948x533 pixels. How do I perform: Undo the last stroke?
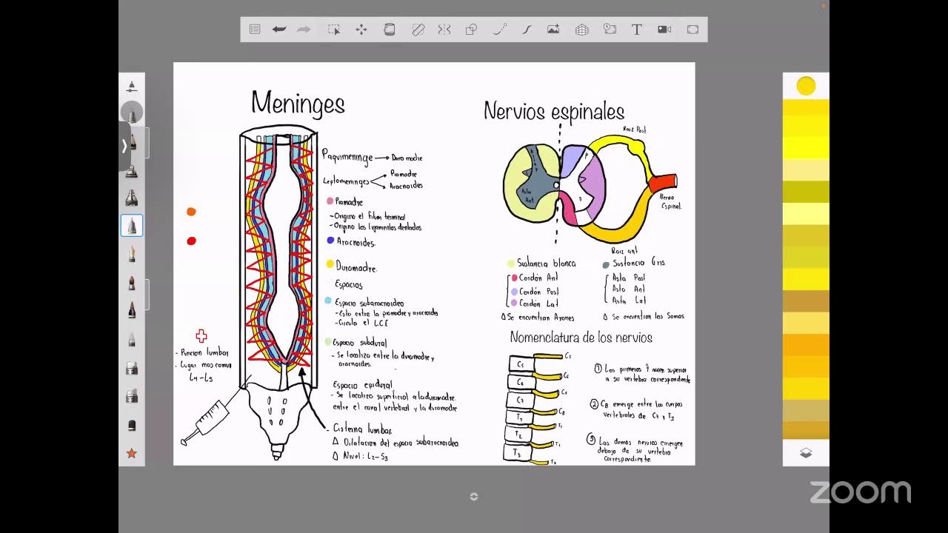click(279, 30)
